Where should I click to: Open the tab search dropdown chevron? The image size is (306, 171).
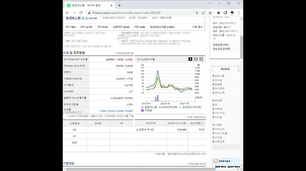[x=210, y=3]
